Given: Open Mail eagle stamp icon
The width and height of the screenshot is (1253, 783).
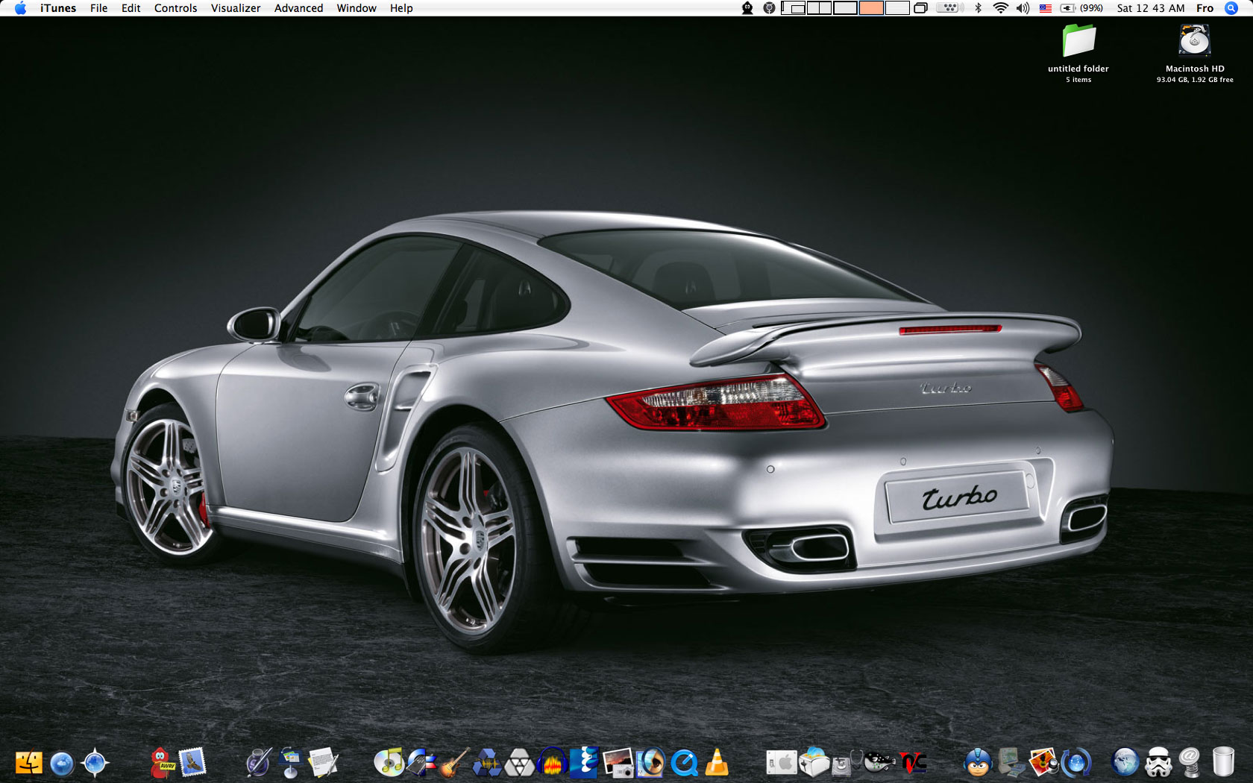Looking at the screenshot, I should [192, 763].
